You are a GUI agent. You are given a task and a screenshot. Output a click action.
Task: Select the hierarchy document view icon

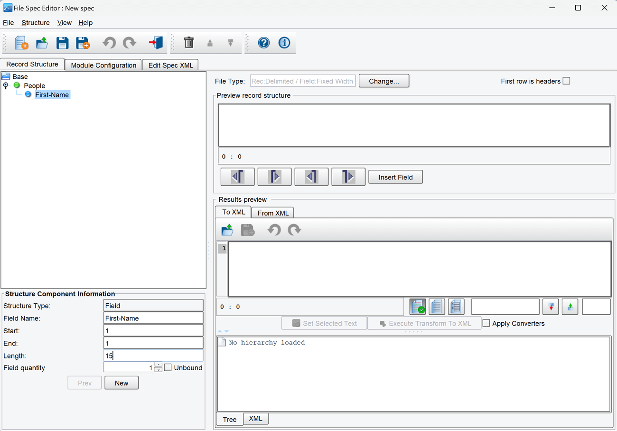(x=456, y=307)
